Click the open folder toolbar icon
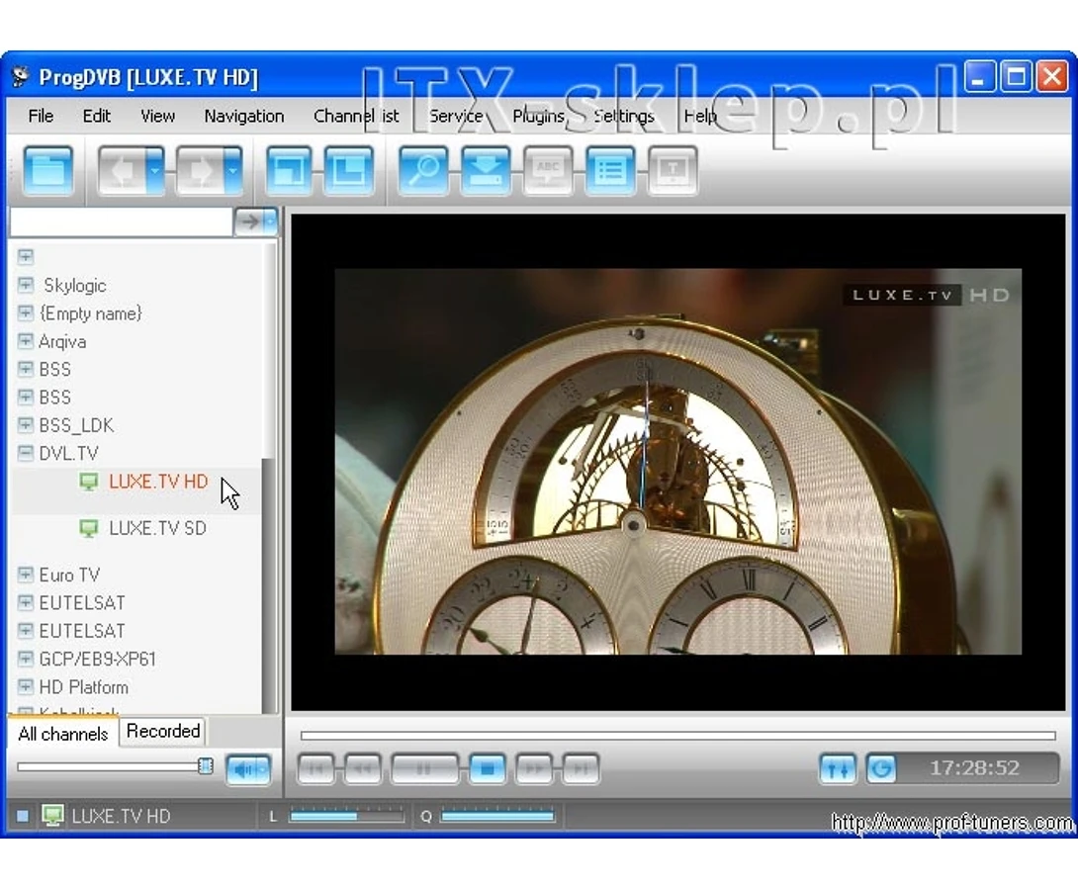Viewport: 1078px width, 890px height. pos(47,170)
